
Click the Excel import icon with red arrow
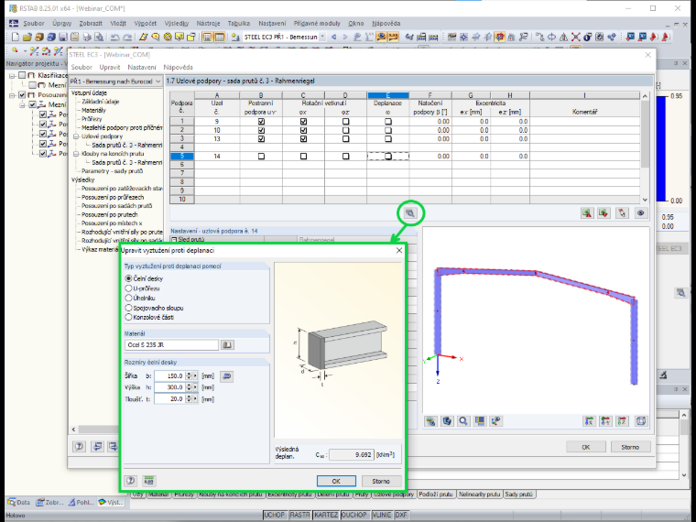(x=604, y=213)
